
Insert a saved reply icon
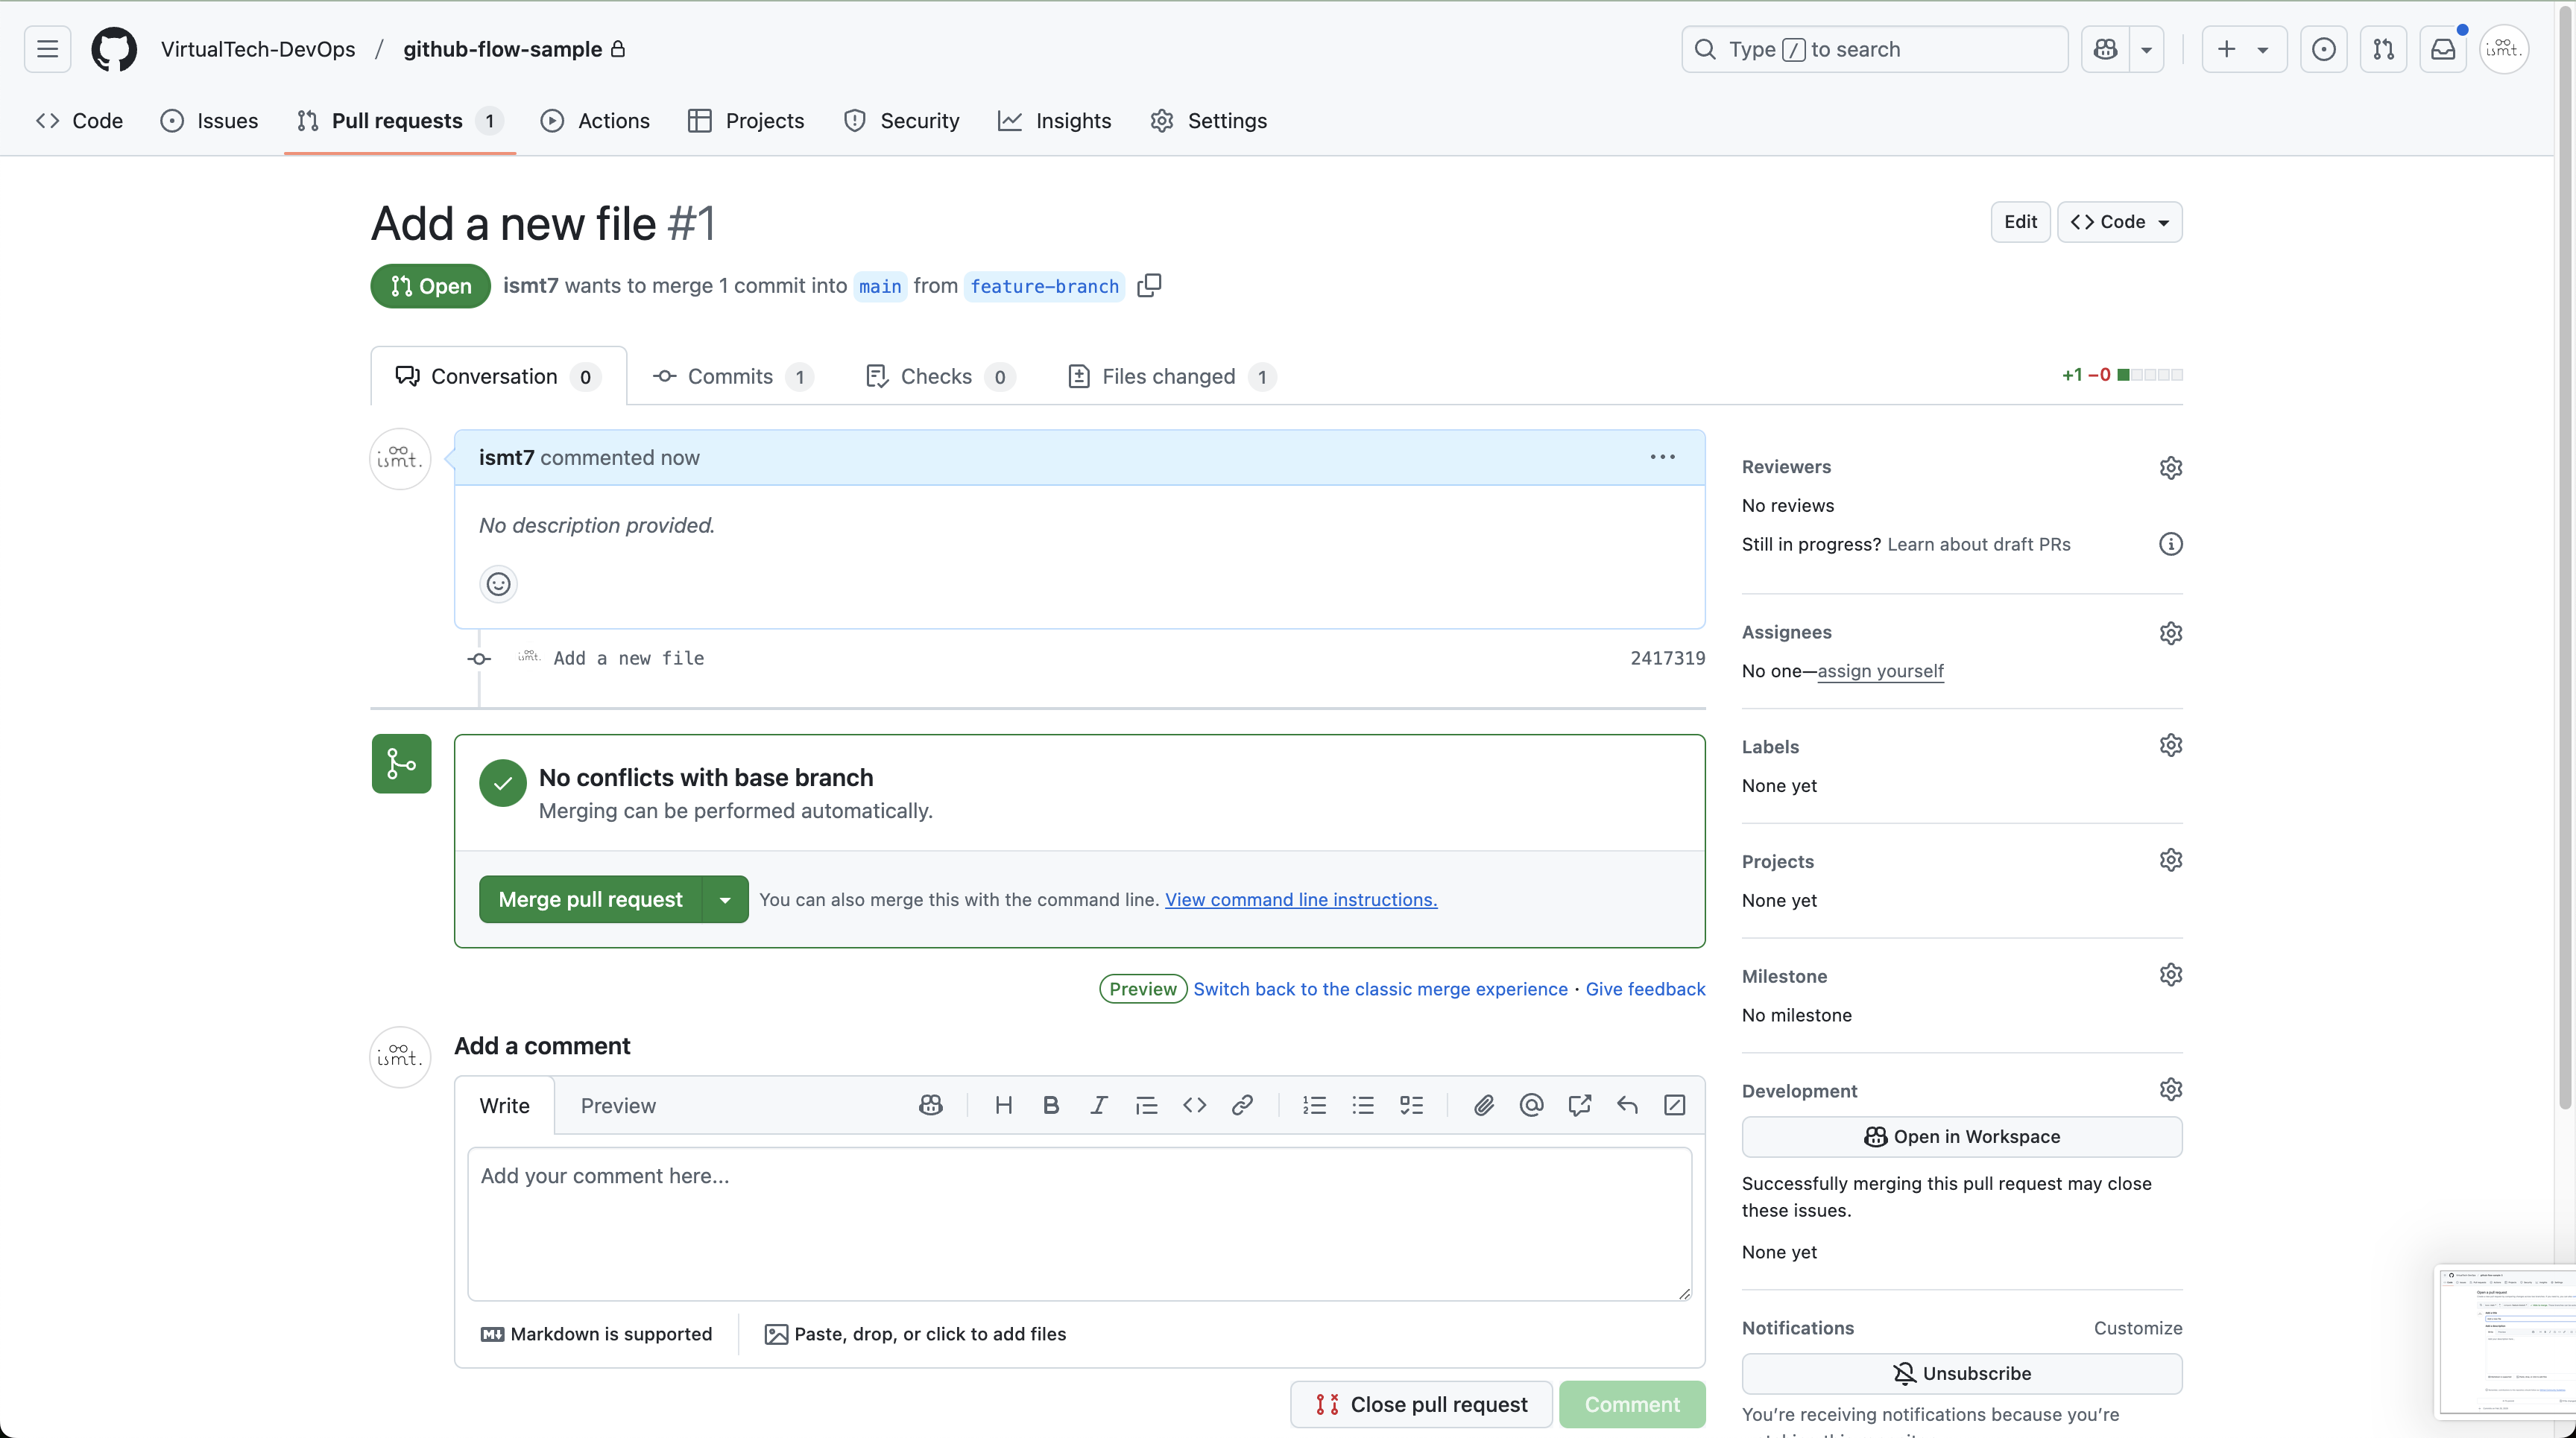[x=1627, y=1105]
